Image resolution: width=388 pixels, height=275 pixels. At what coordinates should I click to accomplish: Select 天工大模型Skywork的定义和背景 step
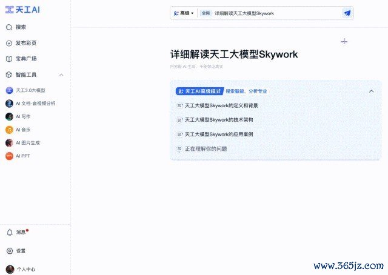click(x=221, y=105)
